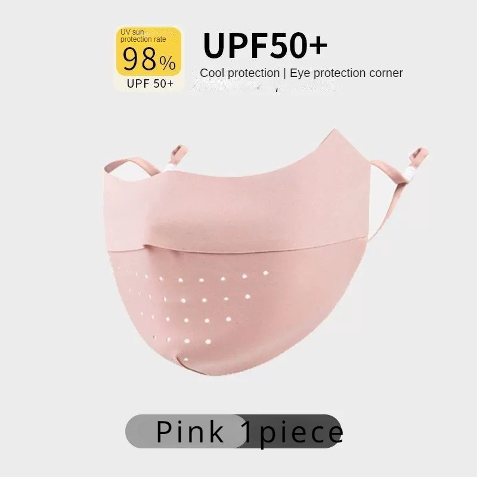This screenshot has width=477, height=477.
Task: Click the Eye protection corner text
Action: pos(346,73)
